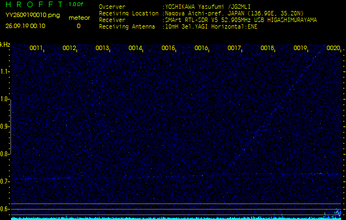Screen dimensions: 346x220
Task: Click the 0.9 kHz frequency label
Action: [x=5, y=127]
